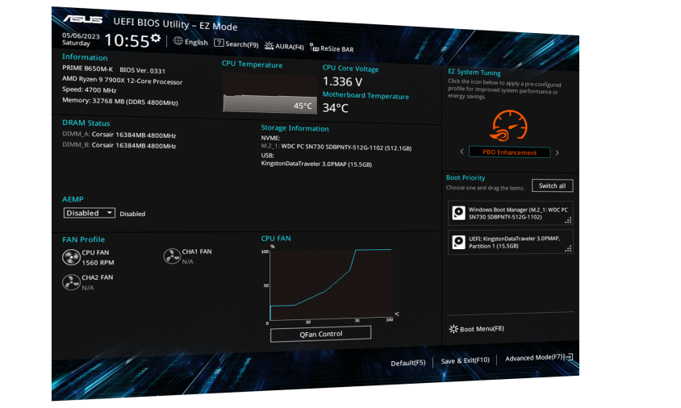The image size is (681, 408).
Task: Open Search(F9) from the top bar
Action: [x=236, y=44]
